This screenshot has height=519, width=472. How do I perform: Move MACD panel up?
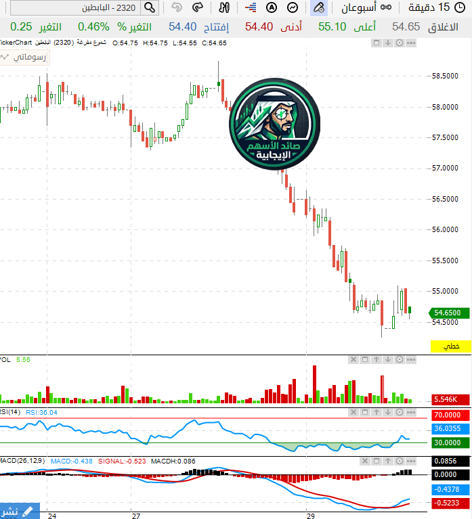[x=388, y=461]
